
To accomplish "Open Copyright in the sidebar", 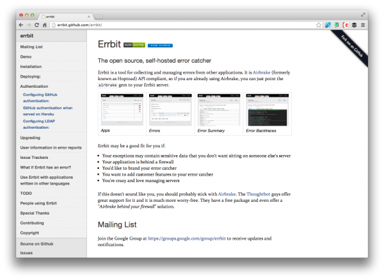I will [x=29, y=233].
